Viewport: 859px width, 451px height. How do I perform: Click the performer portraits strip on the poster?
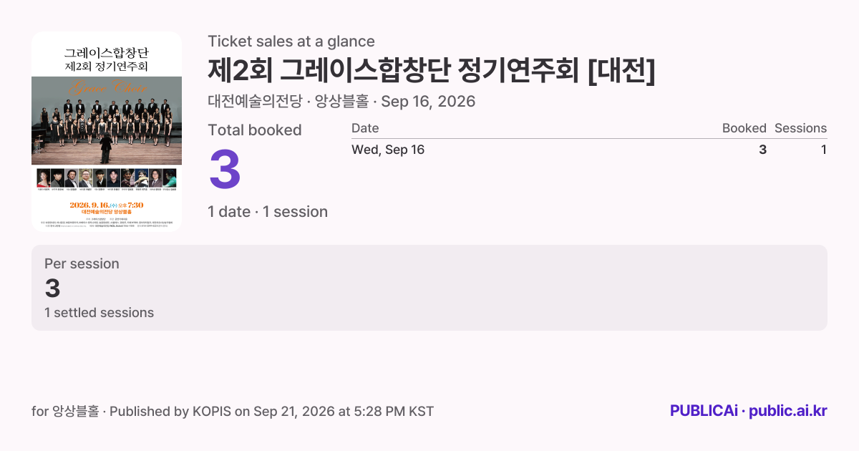tap(107, 179)
